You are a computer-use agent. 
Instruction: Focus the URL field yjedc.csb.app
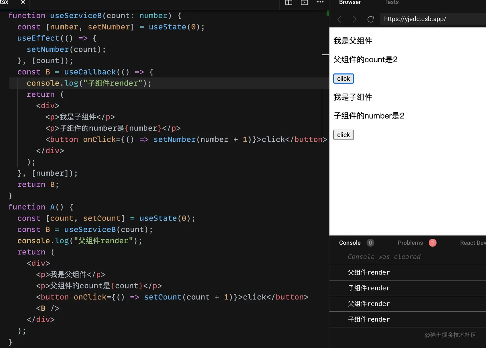[x=433, y=19]
